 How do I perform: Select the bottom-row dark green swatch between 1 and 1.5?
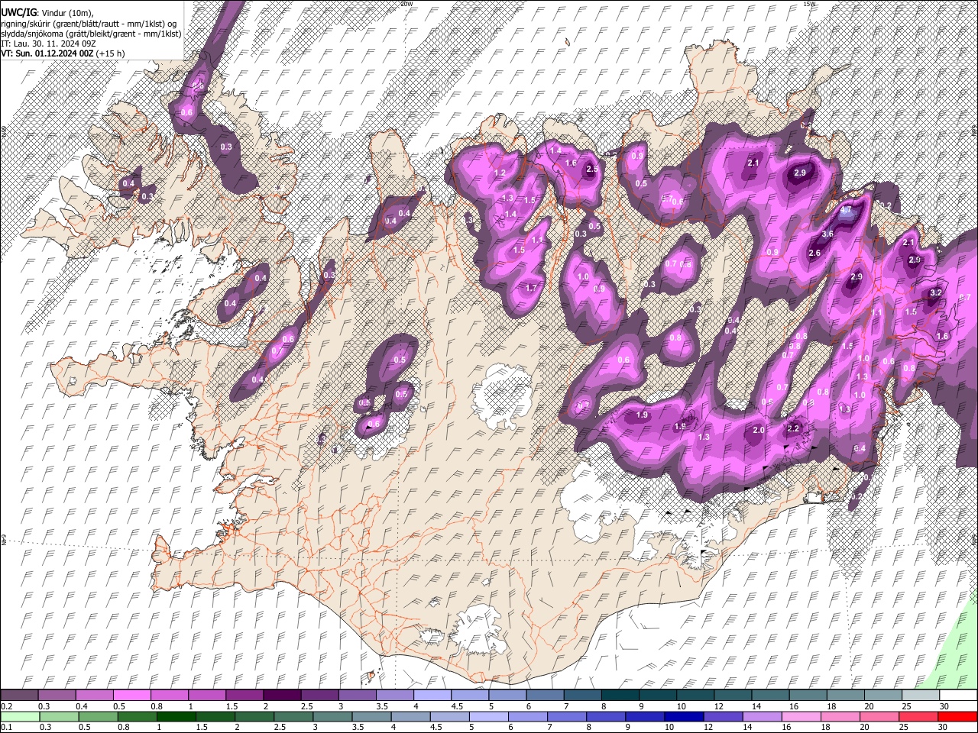coord(176,716)
